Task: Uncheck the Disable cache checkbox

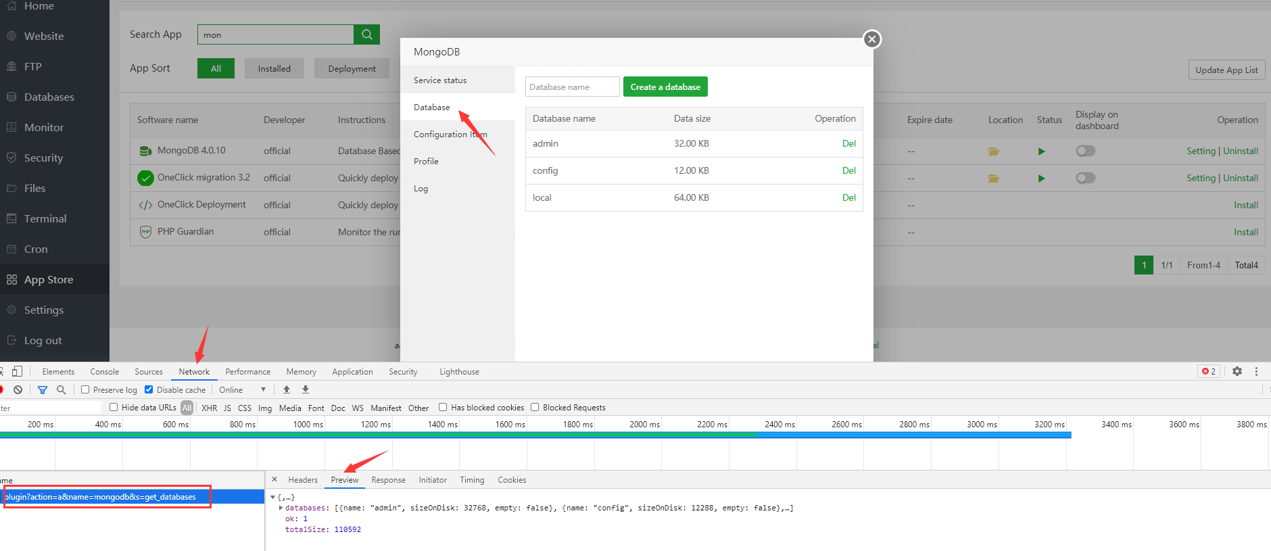Action: point(149,389)
